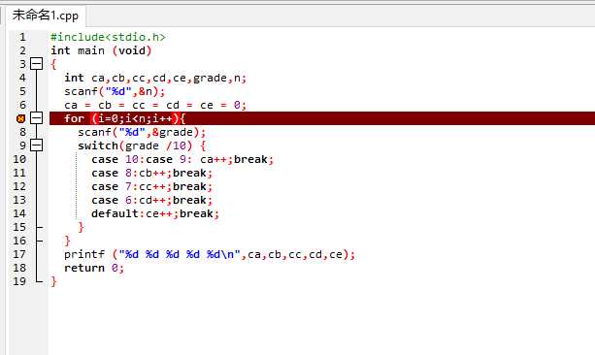Click the closing brace on line 15

coord(81,227)
